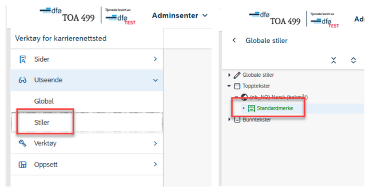The image size is (376, 192).
Task: Expand the Globale stiler tree node
Action: [229, 75]
